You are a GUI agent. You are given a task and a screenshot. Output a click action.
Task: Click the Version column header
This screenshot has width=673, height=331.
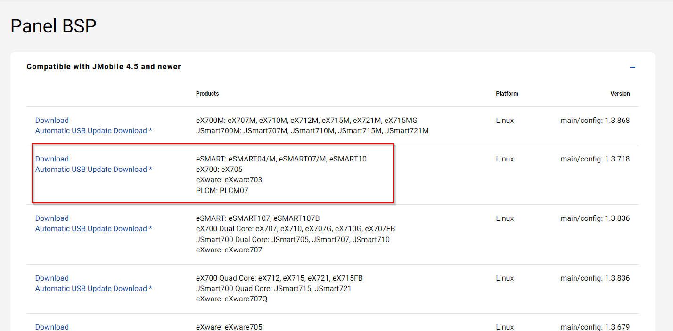620,94
